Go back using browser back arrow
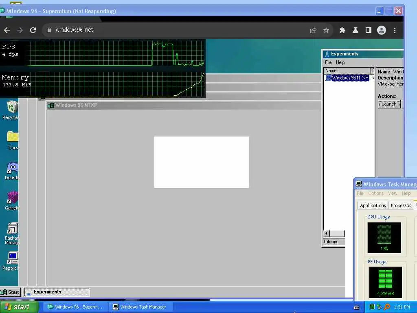The width and height of the screenshot is (417, 313). (7, 30)
